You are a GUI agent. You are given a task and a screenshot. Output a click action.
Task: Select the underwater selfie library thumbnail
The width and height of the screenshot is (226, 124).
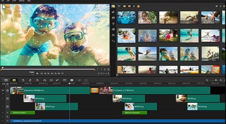(126, 17)
